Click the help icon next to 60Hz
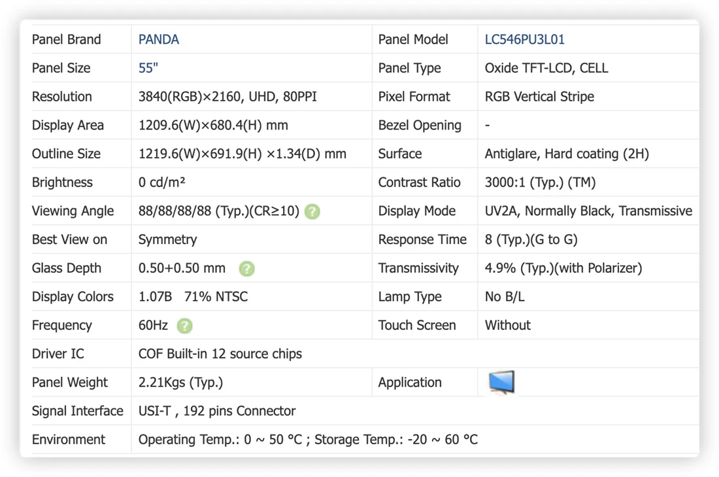 (x=184, y=326)
